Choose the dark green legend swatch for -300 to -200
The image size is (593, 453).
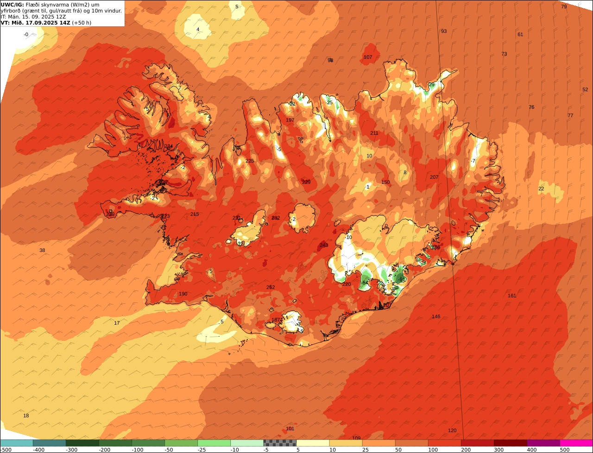tap(82, 443)
